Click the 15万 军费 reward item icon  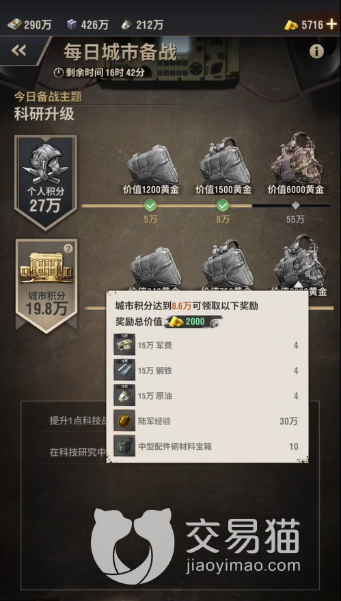point(124,344)
